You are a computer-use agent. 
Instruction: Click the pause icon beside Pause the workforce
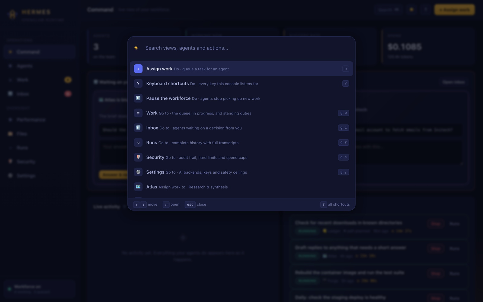coord(138,98)
